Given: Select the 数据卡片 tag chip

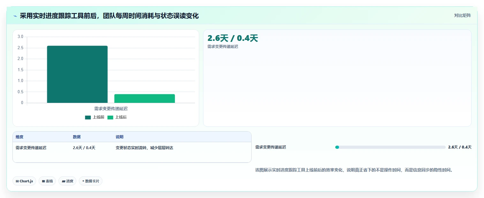Looking at the screenshot, I should coord(91,181).
